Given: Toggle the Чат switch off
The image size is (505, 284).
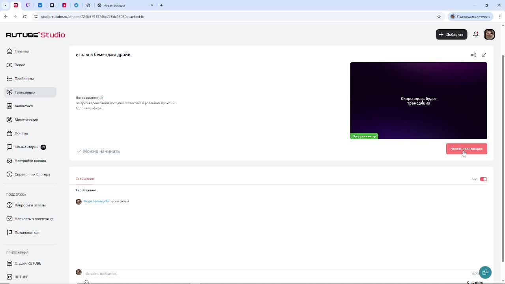Looking at the screenshot, I should pyautogui.click(x=483, y=179).
